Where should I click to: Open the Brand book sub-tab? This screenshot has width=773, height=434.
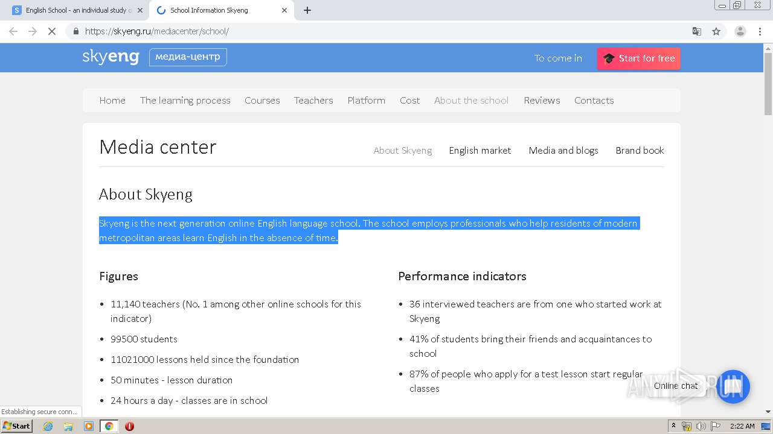tap(640, 151)
